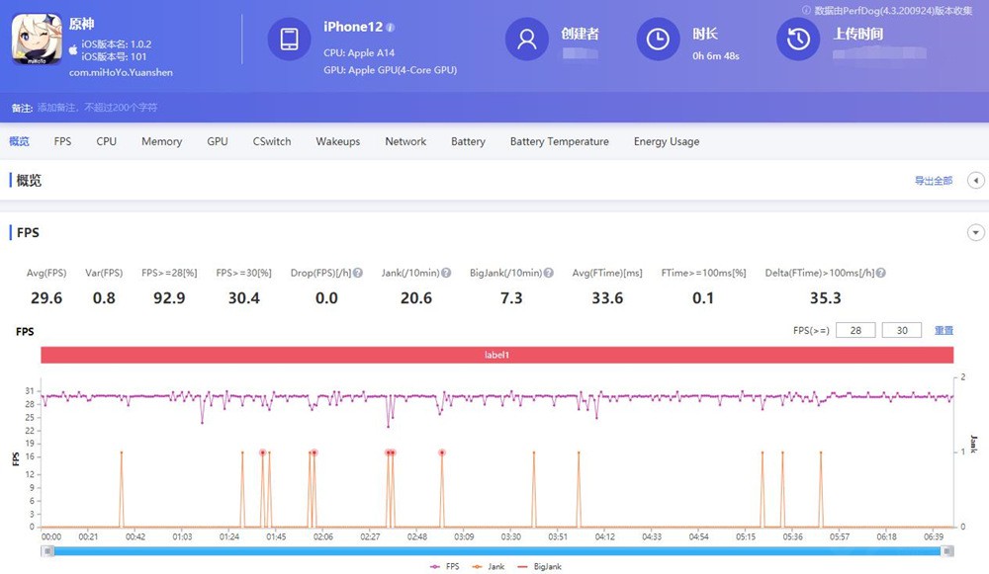The height and width of the screenshot is (574, 989).
Task: Open help icon next to Delta(FTime)>100ms
Action: (880, 274)
